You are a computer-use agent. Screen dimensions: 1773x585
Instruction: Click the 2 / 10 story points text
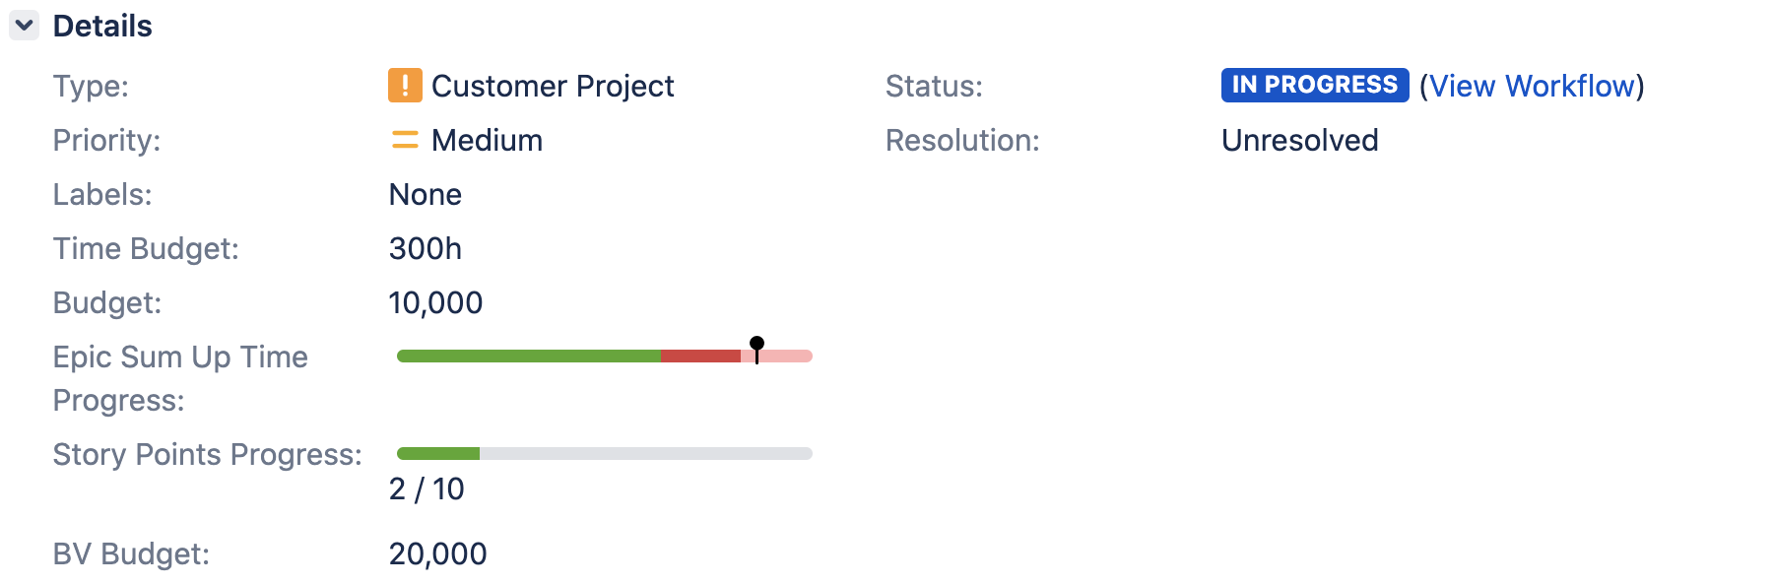427,487
